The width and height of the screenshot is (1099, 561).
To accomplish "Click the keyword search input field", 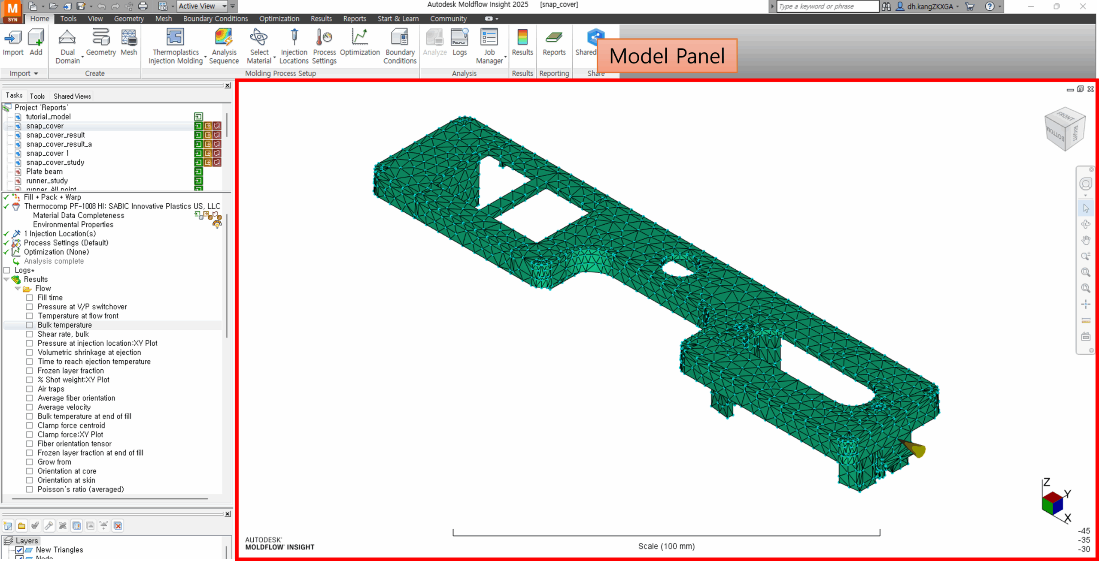I will point(827,6).
